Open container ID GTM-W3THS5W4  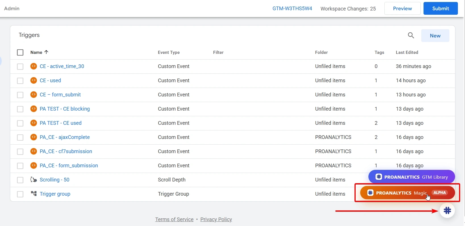(292, 9)
